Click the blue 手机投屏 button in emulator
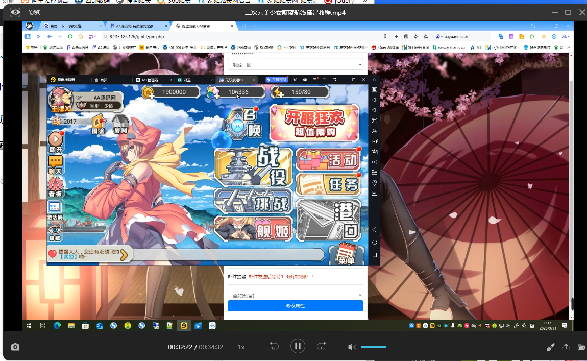Viewport: 587px width, 361px height. click(276, 80)
